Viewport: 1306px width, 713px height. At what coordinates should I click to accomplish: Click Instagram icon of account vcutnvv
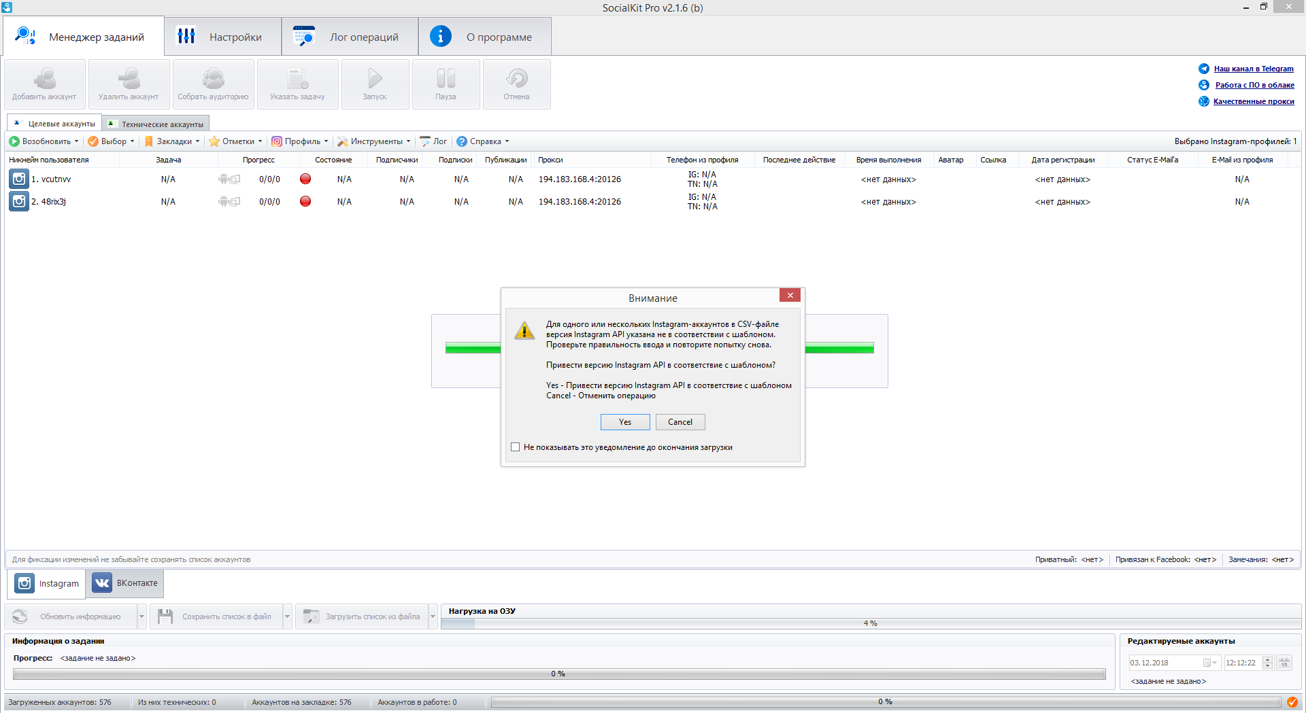(19, 179)
